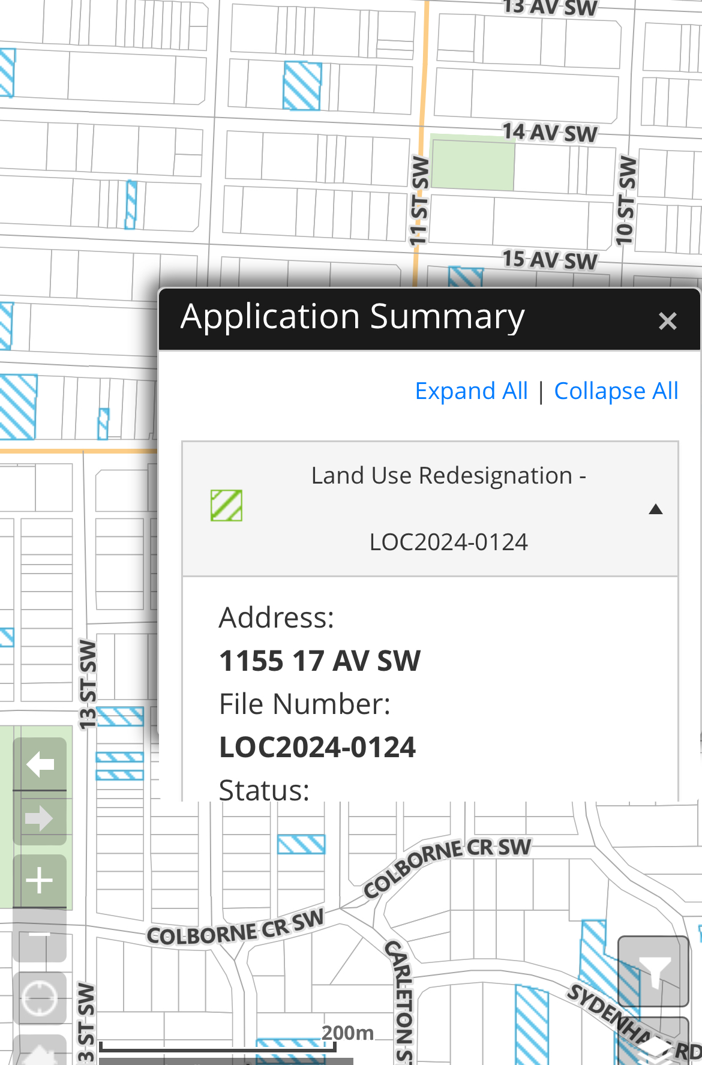Go to the previous map extent
Image resolution: width=702 pixels, height=1065 pixels.
click(40, 764)
